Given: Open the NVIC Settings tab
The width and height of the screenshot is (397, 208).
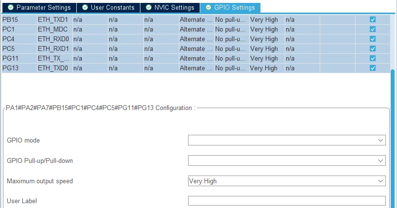Looking at the screenshot, I should tap(170, 8).
